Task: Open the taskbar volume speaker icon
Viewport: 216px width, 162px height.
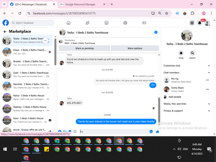Action: click(179, 149)
